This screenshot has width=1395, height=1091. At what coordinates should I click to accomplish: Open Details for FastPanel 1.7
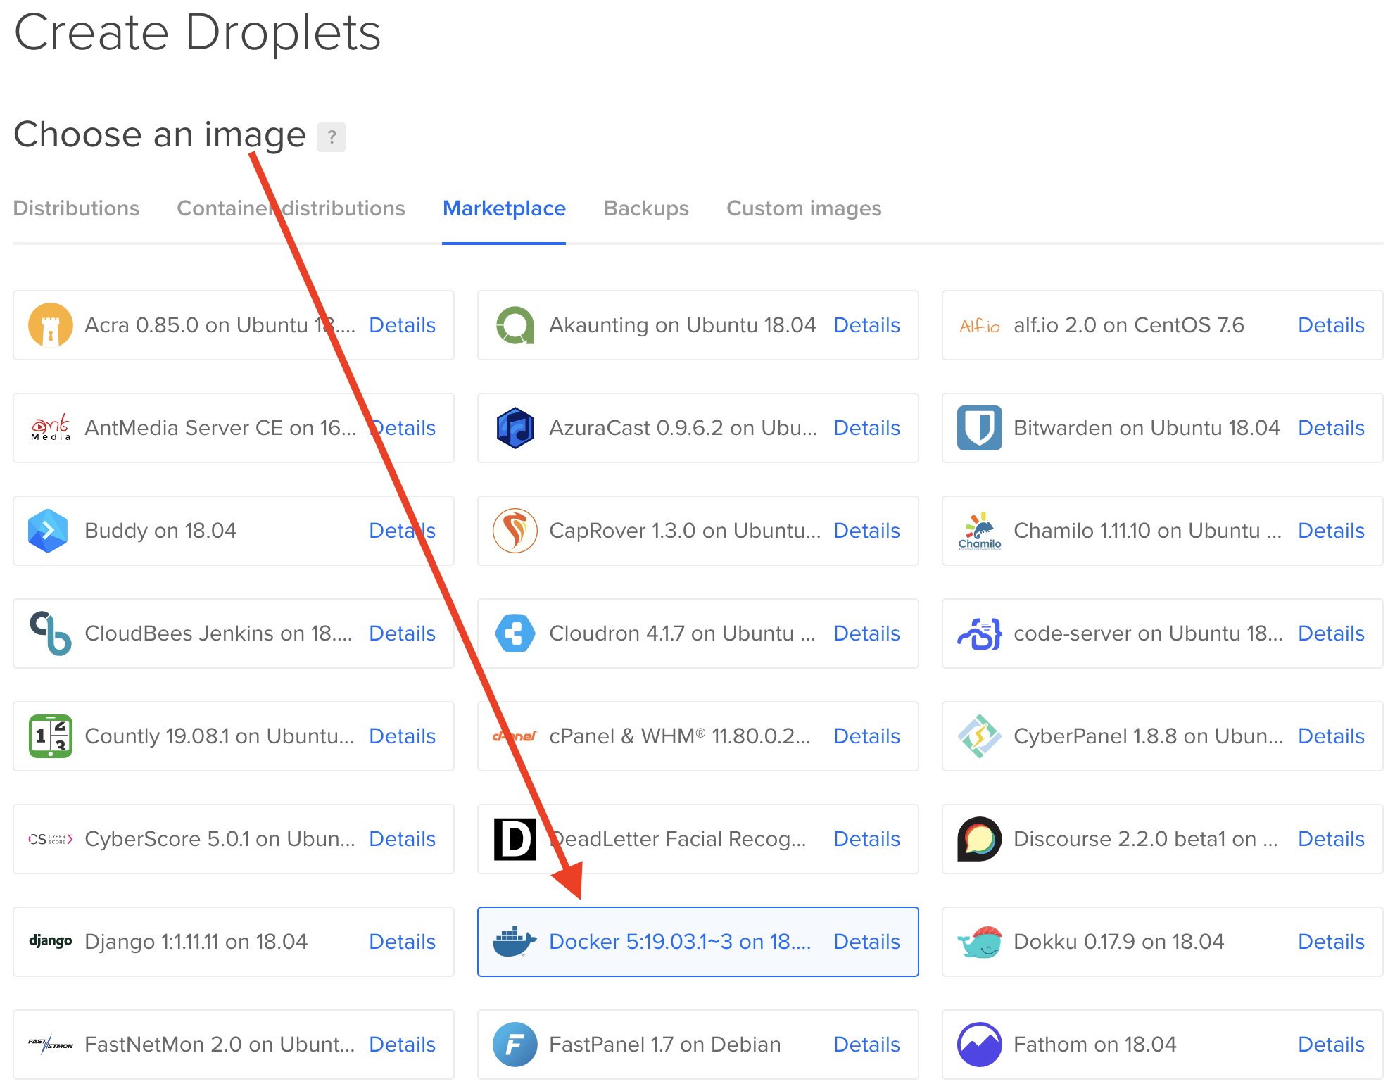[866, 1045]
